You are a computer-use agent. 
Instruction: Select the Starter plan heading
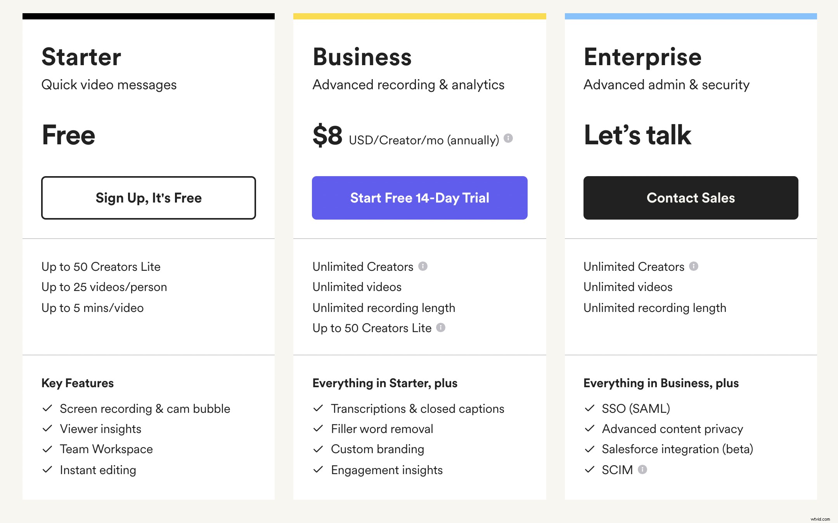(81, 57)
